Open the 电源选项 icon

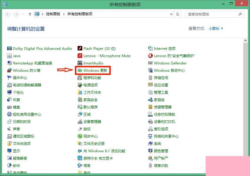[80, 85]
